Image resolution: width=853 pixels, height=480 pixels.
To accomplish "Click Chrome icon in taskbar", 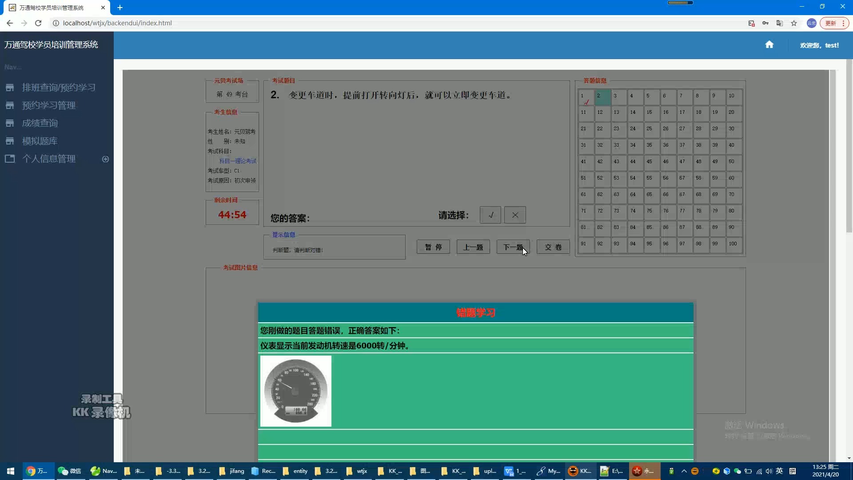I will pyautogui.click(x=38, y=471).
